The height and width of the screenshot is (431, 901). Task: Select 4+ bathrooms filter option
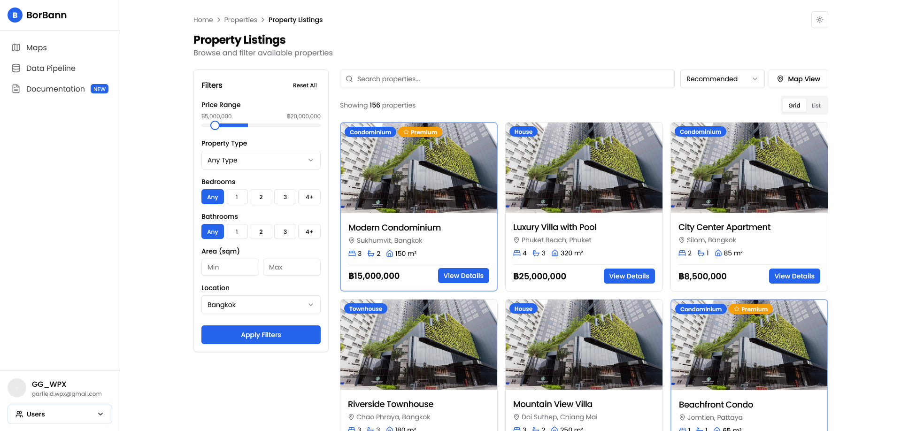tap(309, 232)
